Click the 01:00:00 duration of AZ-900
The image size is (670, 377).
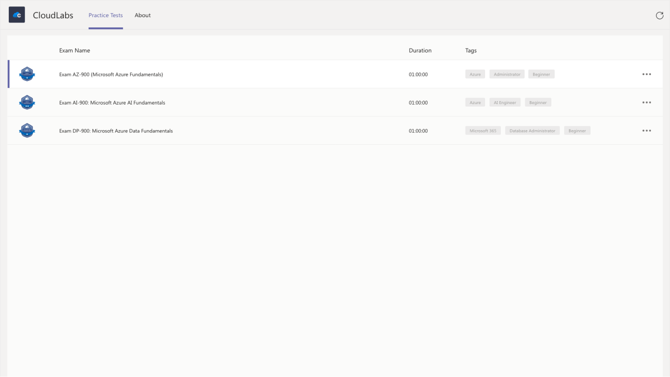(x=418, y=75)
